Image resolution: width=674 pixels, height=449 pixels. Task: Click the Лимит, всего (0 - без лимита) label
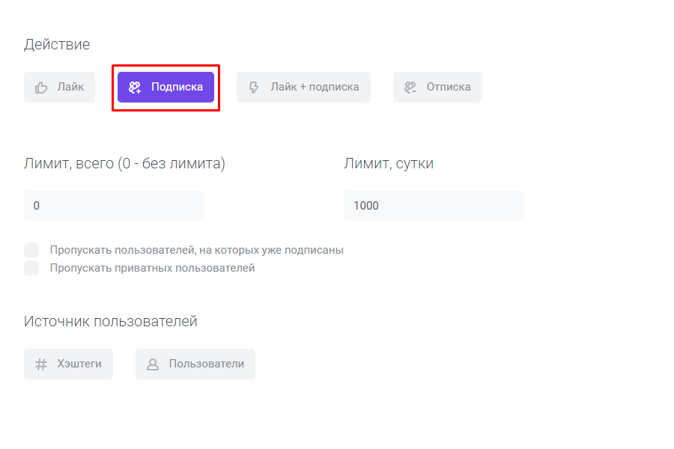(124, 163)
